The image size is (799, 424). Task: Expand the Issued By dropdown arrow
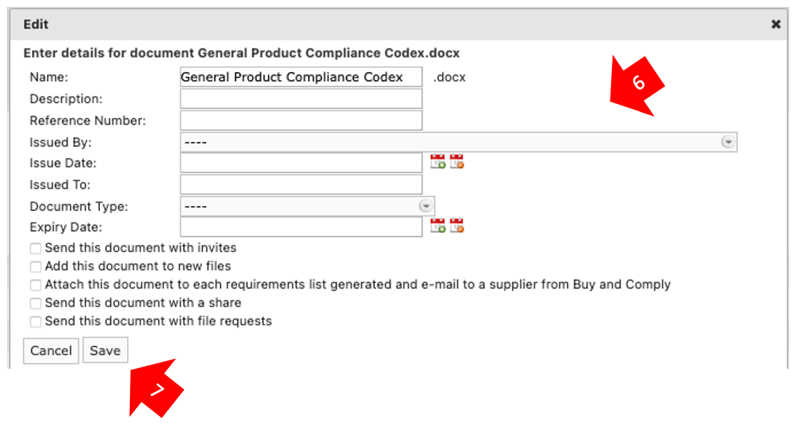point(728,142)
